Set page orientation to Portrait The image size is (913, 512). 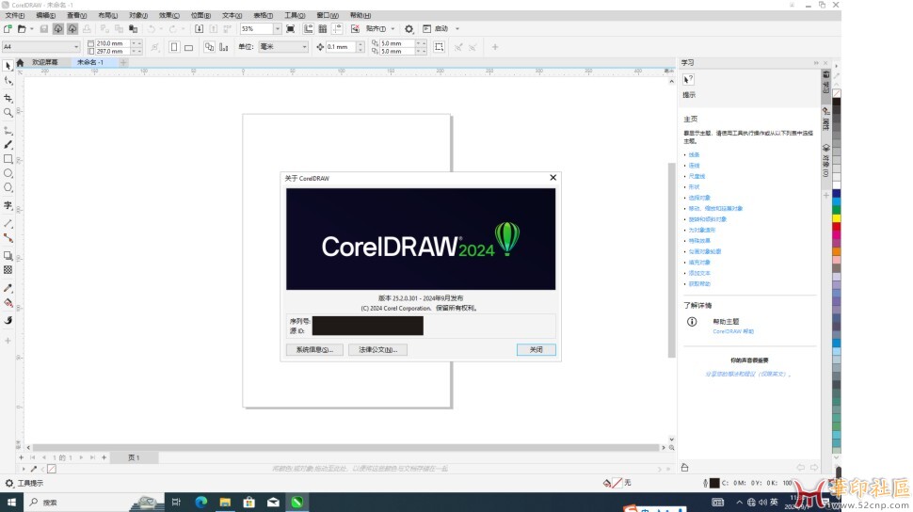[x=173, y=47]
